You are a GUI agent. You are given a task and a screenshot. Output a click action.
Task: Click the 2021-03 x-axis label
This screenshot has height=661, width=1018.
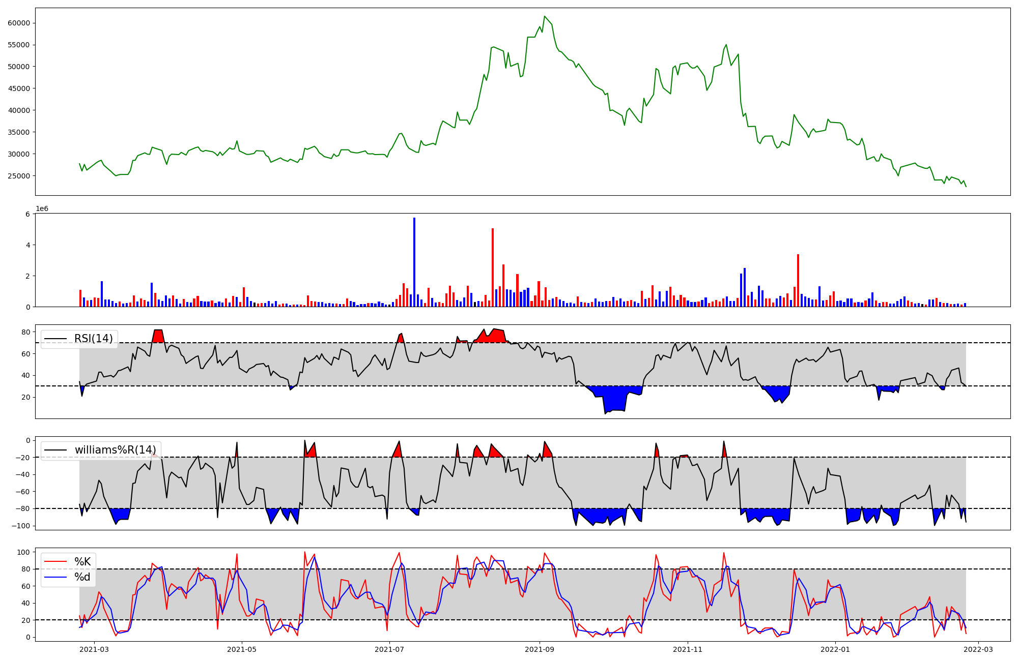pos(94,649)
